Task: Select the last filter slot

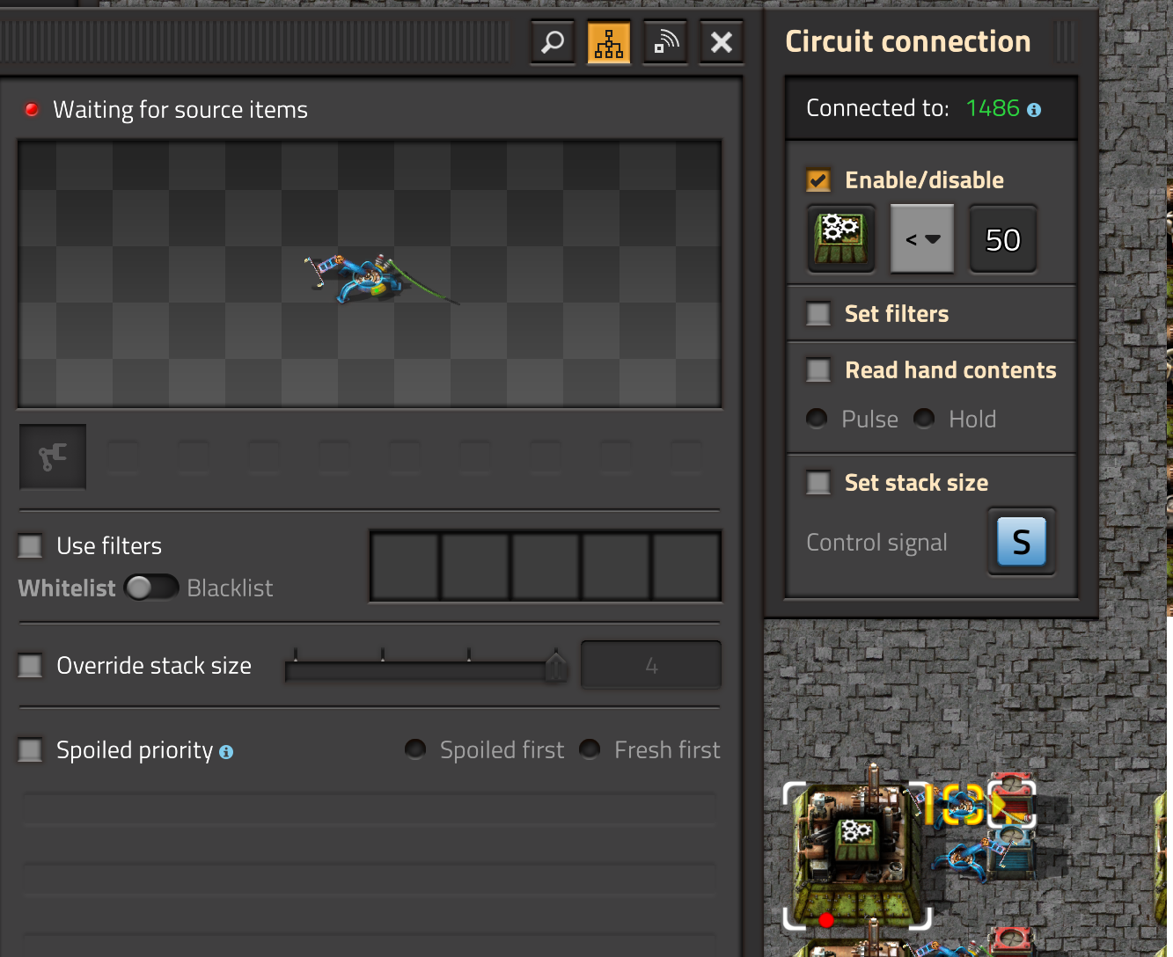Action: point(686,566)
